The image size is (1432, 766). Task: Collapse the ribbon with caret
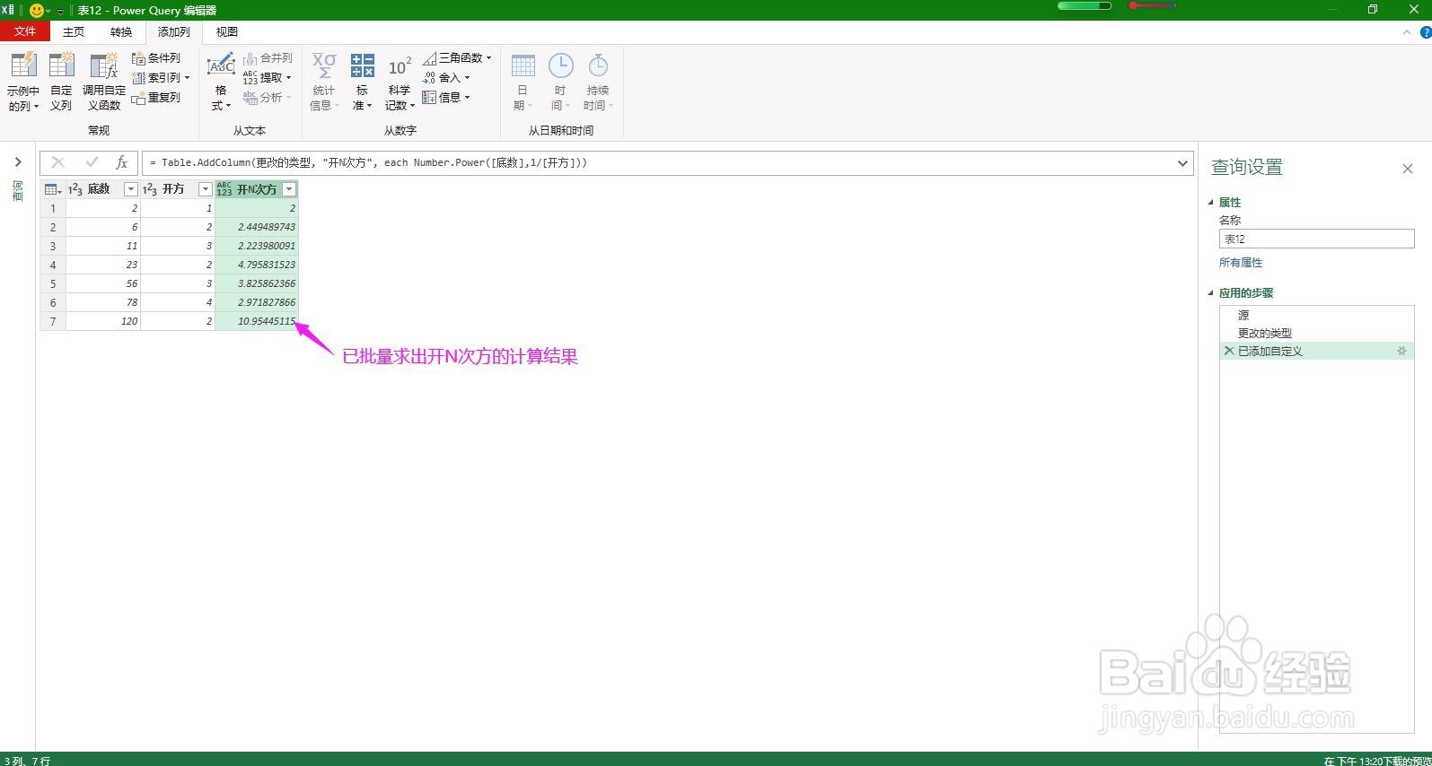point(1406,32)
